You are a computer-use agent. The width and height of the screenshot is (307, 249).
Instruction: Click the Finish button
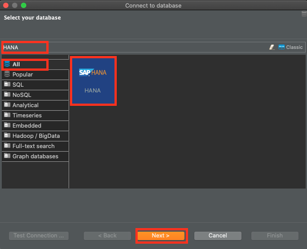274,236
